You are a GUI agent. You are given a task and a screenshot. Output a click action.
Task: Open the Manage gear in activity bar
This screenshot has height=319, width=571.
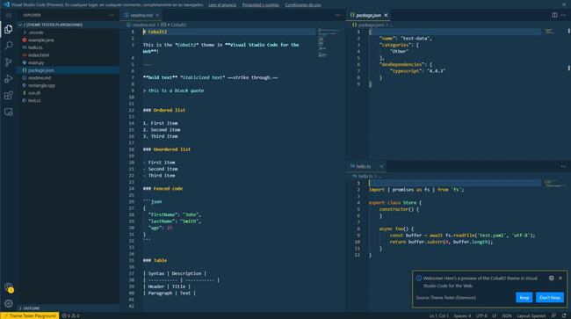coord(9,303)
